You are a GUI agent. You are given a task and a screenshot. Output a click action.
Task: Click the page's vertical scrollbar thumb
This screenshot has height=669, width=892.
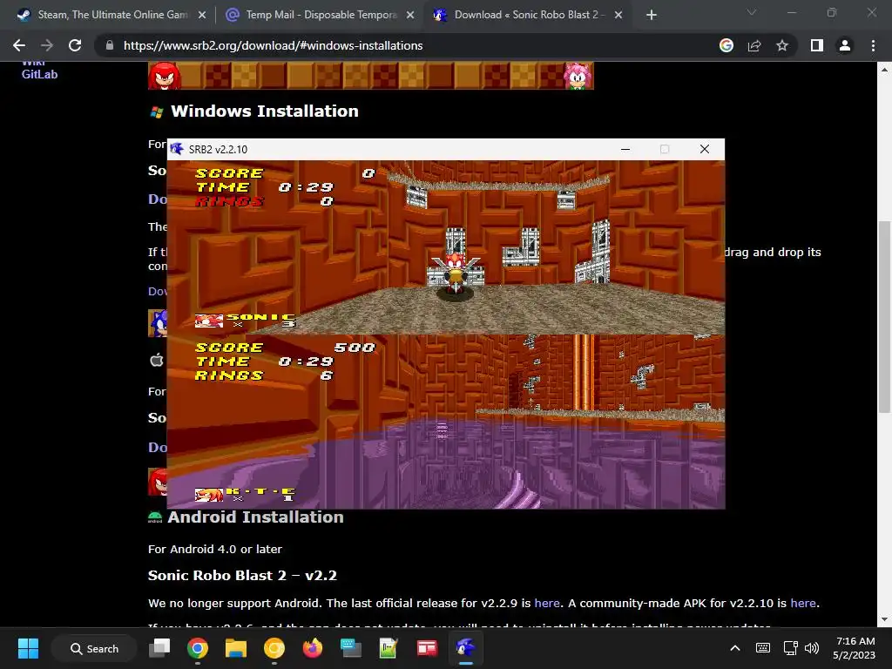click(884, 316)
